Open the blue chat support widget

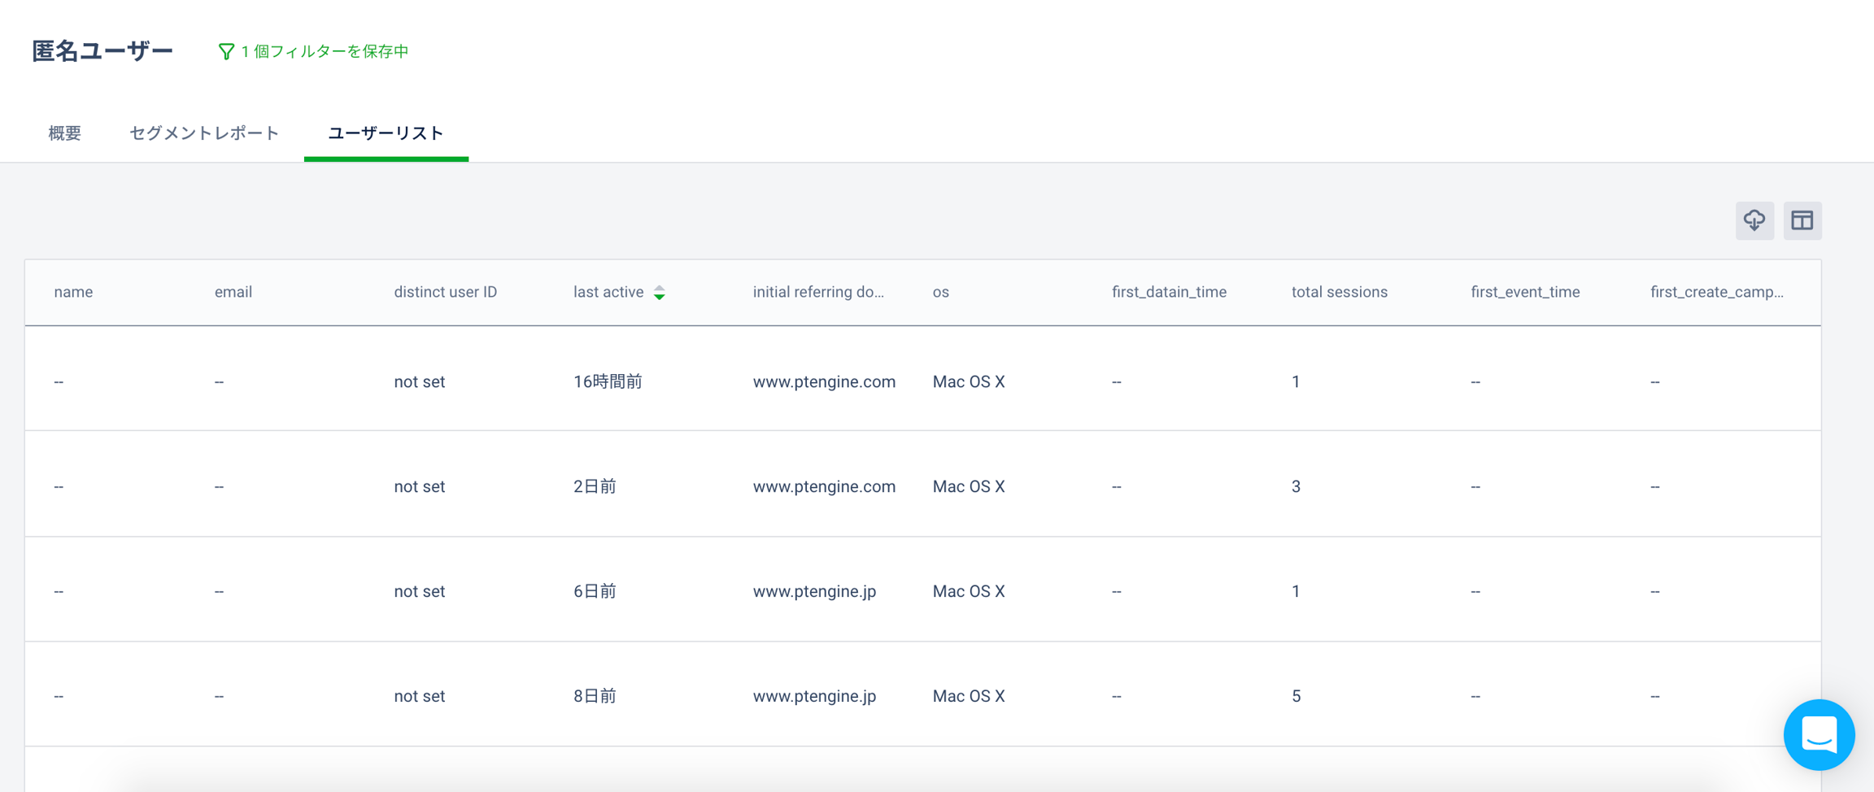1819,734
